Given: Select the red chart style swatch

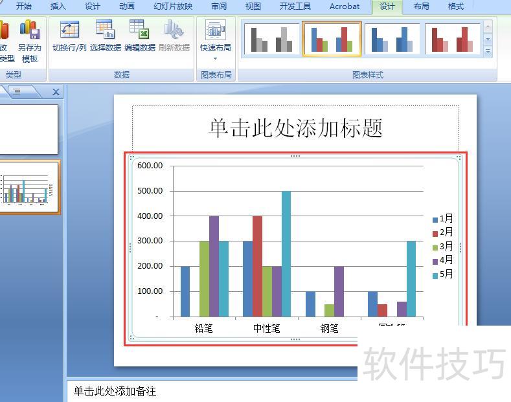Looking at the screenshot, I should 452,39.
